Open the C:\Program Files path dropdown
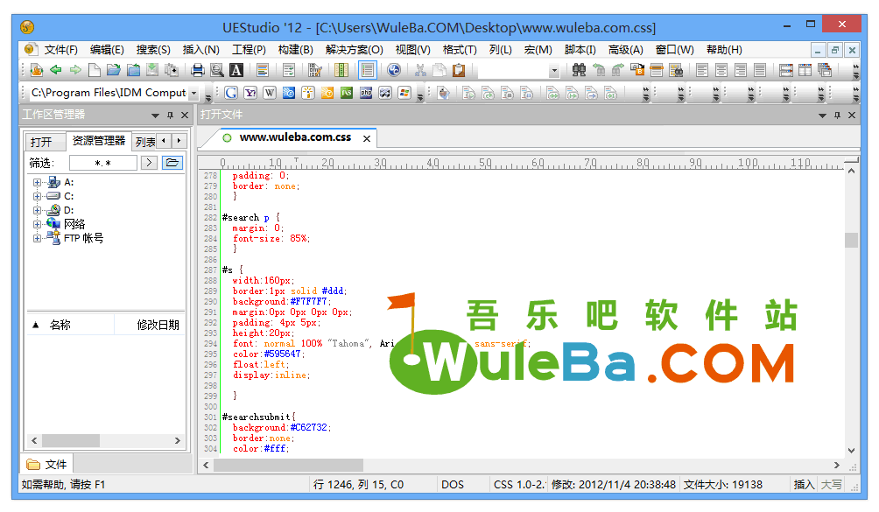This screenshot has width=879, height=512. [x=194, y=93]
